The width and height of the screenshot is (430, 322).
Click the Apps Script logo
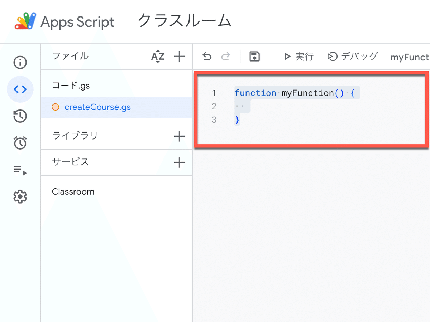25,21
